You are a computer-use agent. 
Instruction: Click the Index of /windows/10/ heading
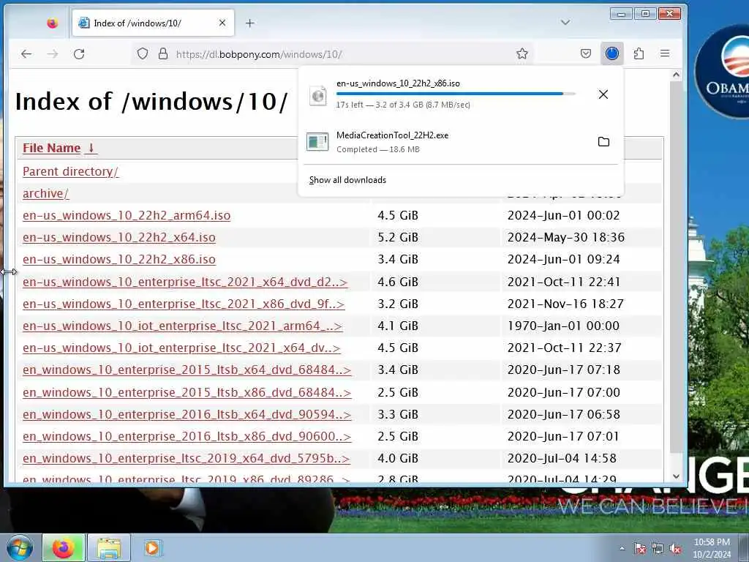point(151,101)
